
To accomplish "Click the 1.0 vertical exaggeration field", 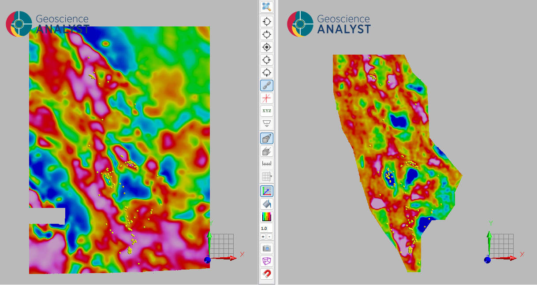I will pos(266,229).
